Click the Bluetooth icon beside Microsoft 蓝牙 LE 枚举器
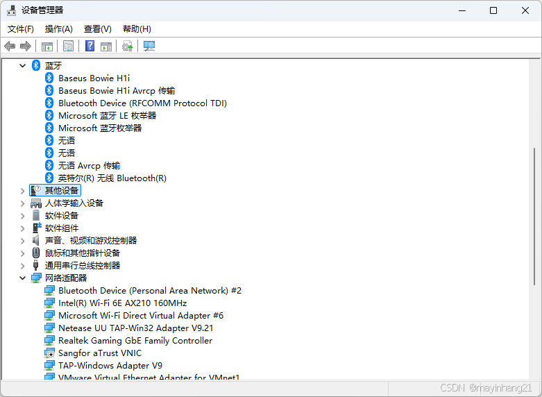 pos(49,115)
